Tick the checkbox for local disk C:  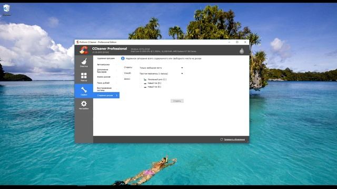[x=141, y=79]
